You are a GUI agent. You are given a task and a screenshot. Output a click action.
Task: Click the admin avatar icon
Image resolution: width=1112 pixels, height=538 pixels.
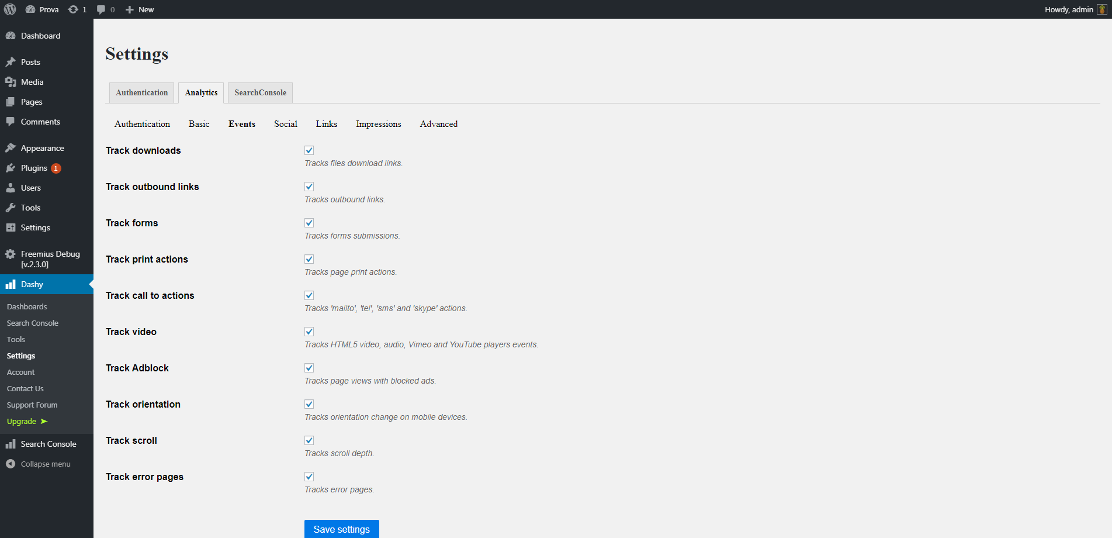(x=1101, y=9)
